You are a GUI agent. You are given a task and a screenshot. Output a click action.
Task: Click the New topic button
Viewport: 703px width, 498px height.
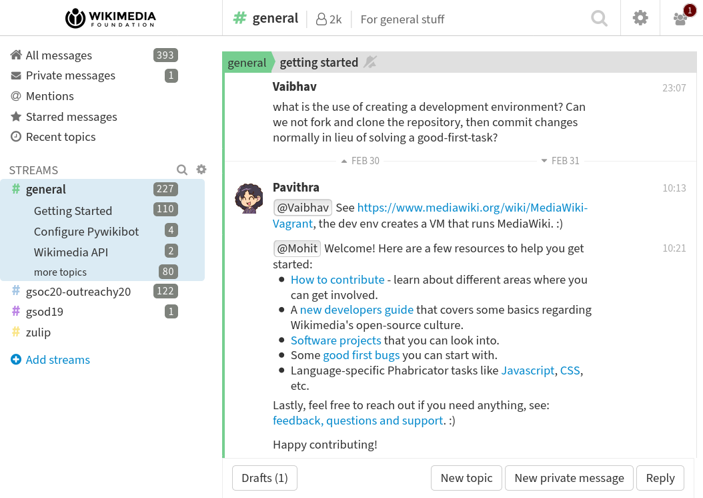(466, 478)
